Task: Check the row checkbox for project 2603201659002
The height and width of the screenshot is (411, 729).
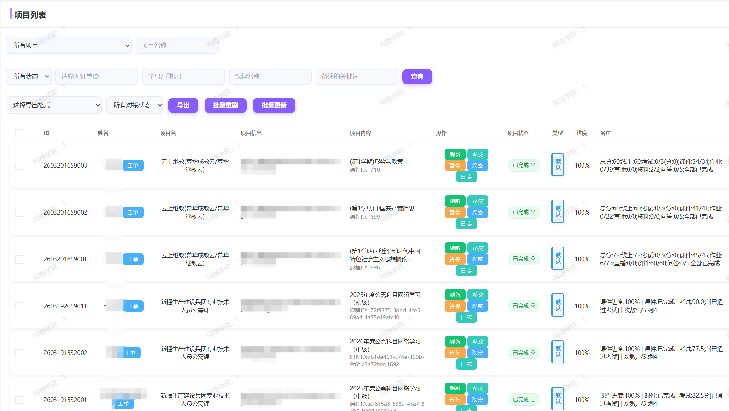Action: pos(19,212)
